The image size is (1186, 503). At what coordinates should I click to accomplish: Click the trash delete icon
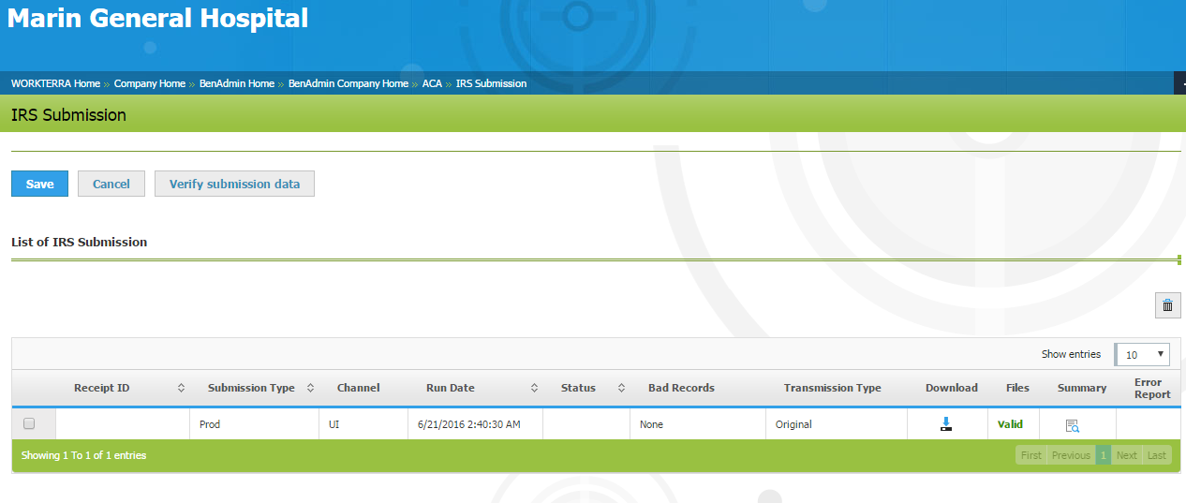(x=1167, y=305)
